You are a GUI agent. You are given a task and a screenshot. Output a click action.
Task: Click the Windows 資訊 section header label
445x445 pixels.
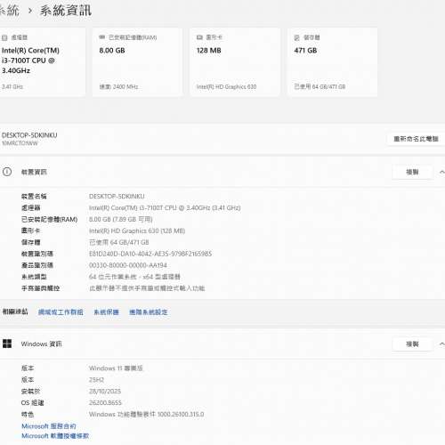coord(41,344)
